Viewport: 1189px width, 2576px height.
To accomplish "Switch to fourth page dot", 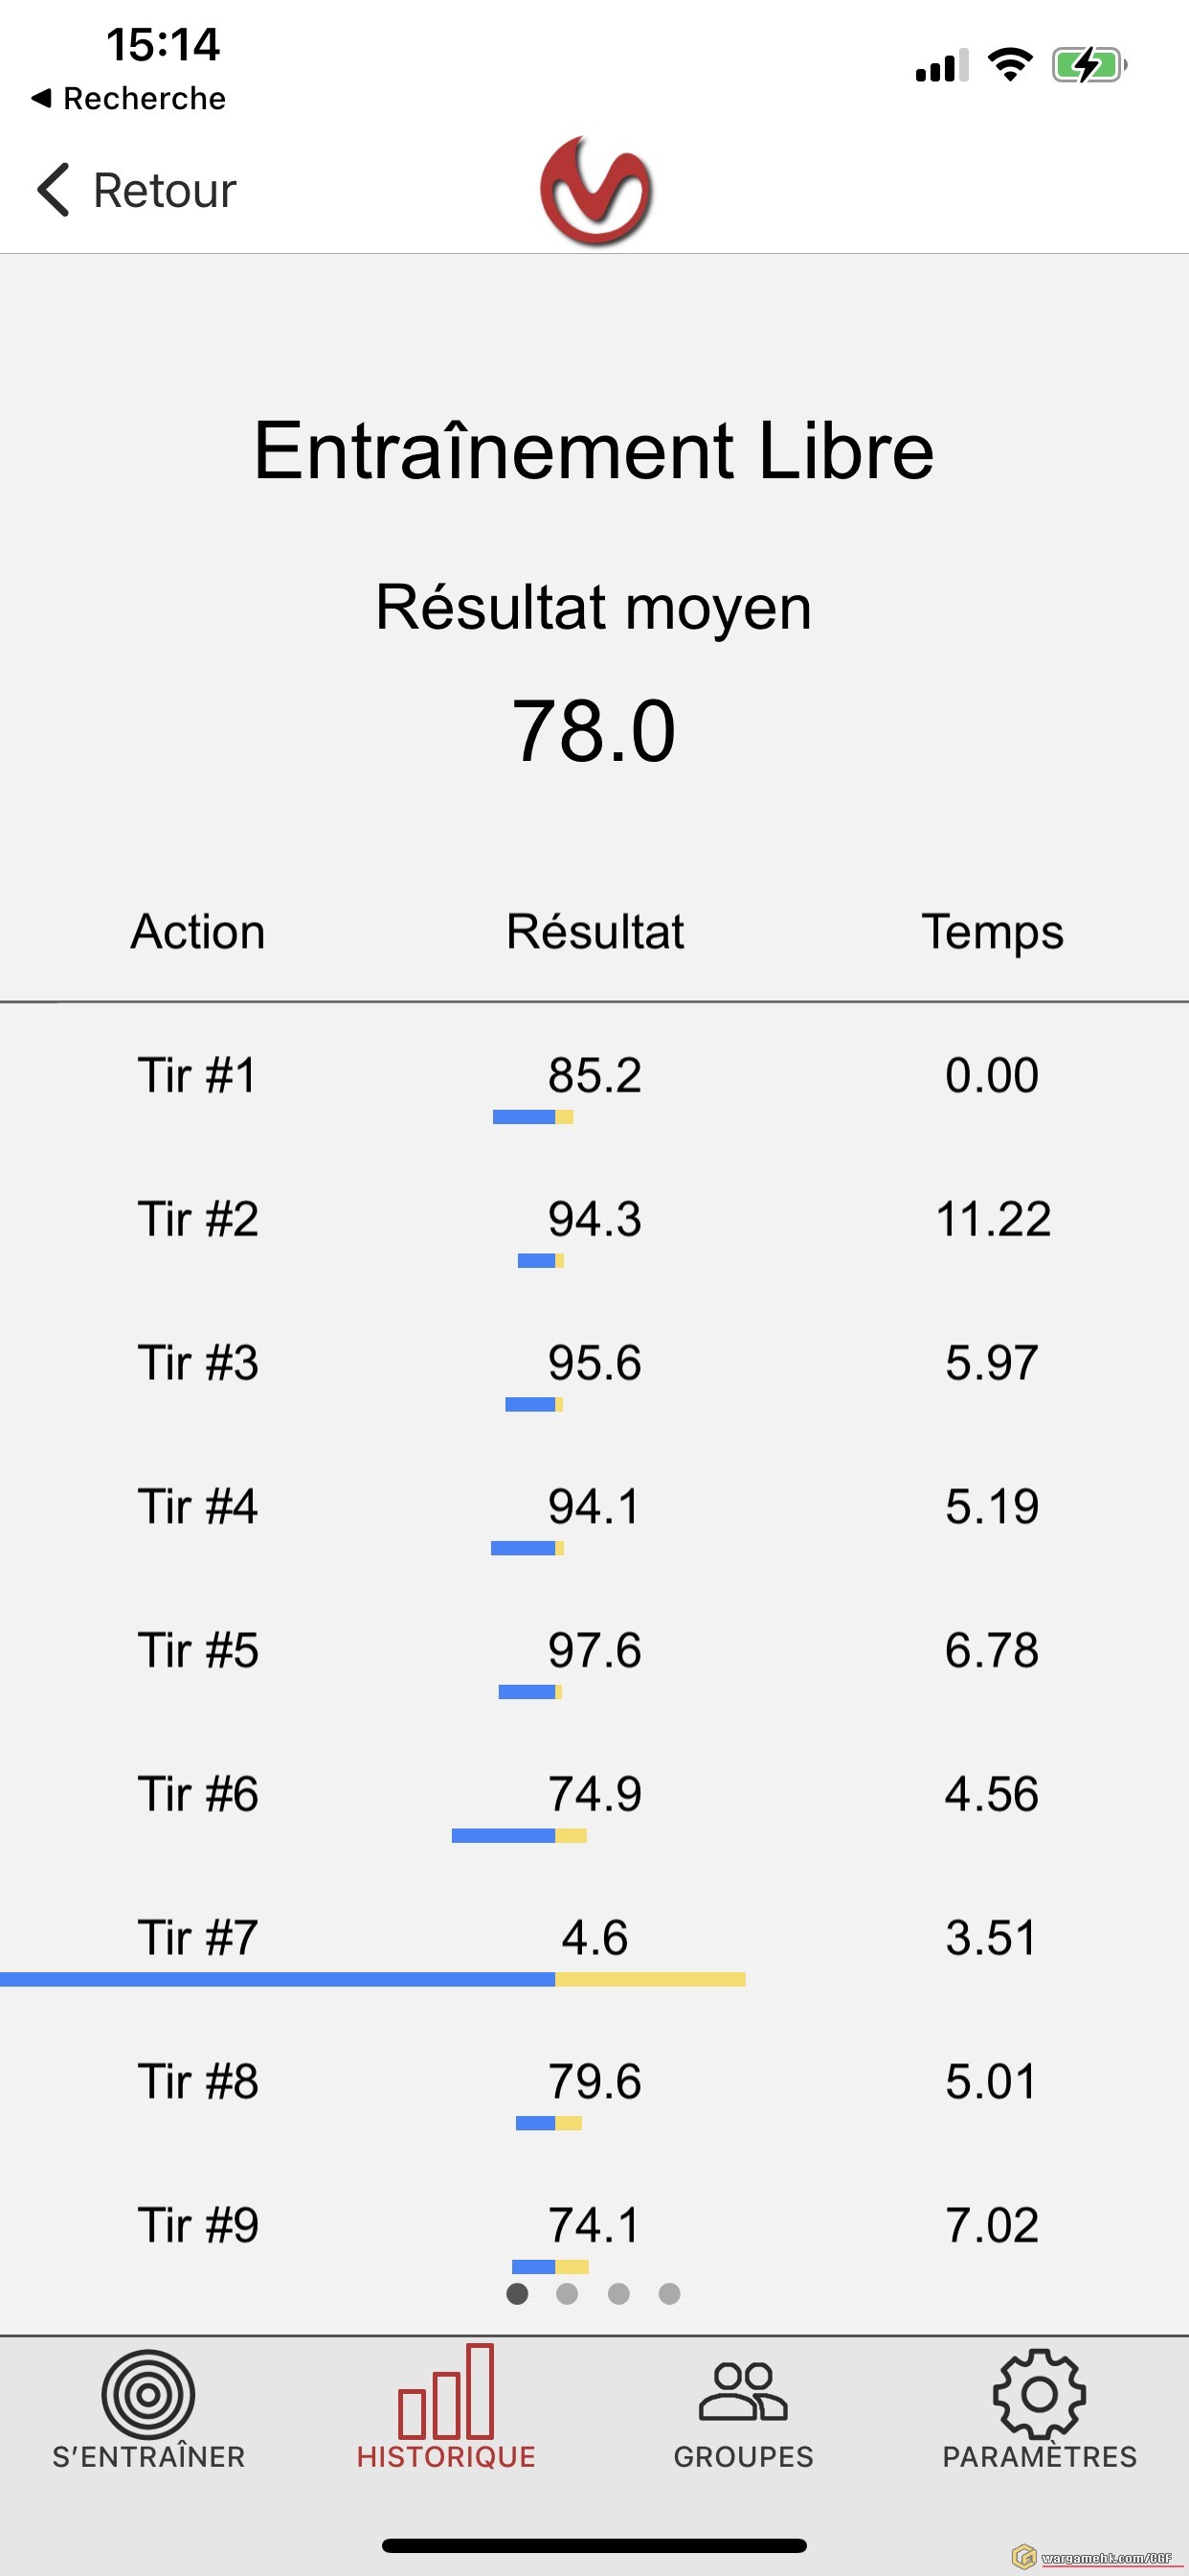I will tap(669, 2293).
